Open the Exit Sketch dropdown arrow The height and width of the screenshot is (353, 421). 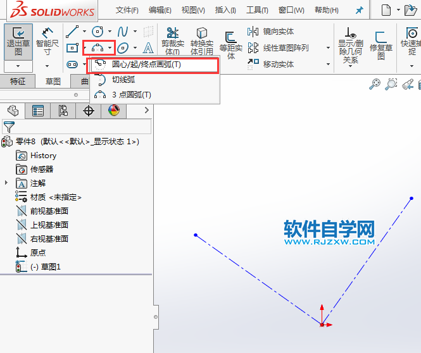pos(18,66)
